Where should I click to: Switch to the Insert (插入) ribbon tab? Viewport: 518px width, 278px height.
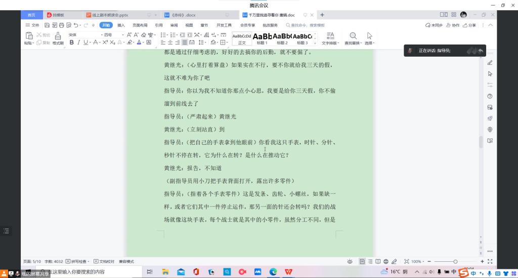tap(121, 25)
